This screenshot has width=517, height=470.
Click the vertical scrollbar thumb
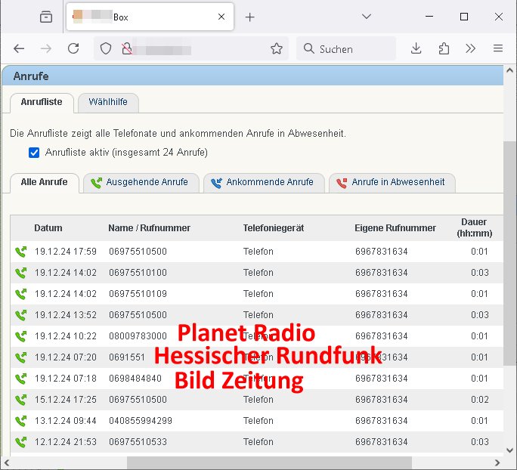click(x=509, y=253)
